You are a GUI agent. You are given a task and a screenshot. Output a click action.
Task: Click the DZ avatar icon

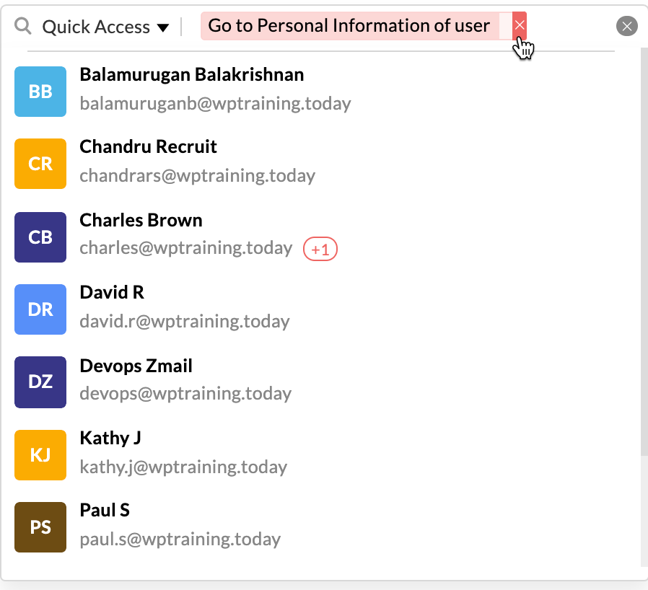pyautogui.click(x=40, y=382)
